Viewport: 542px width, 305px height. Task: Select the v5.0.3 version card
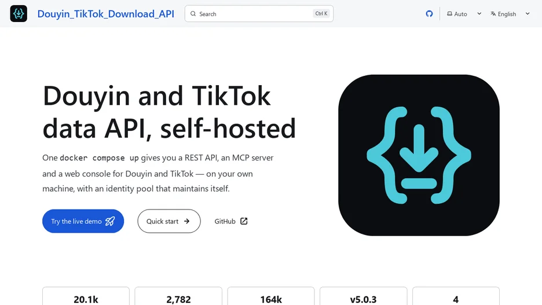[363, 296]
